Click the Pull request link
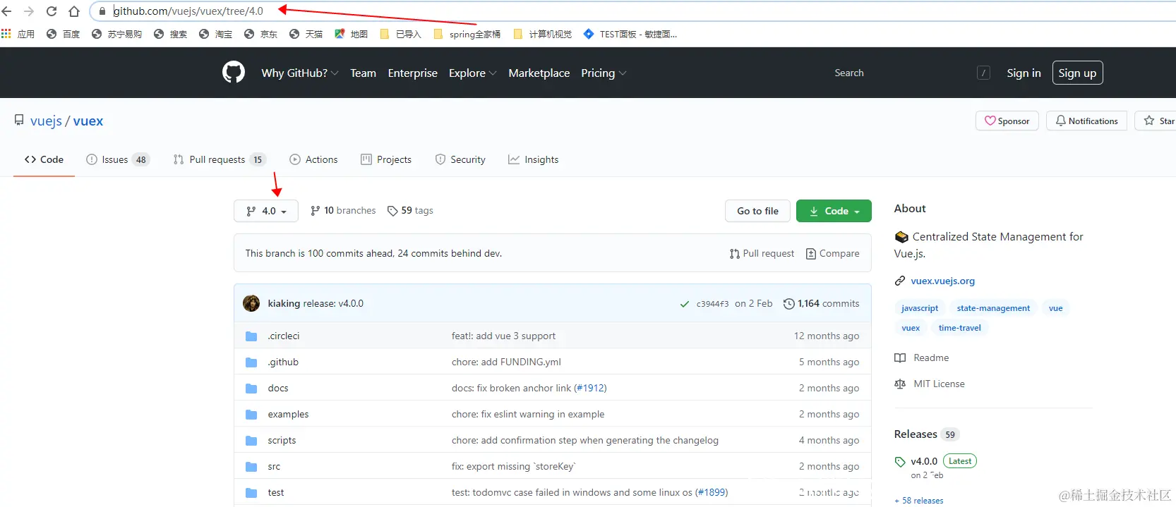Viewport: 1176px width, 507px height. tap(762, 254)
